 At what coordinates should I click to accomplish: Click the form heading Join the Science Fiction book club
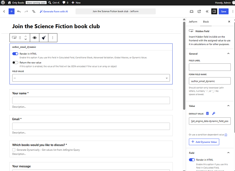(56, 26)
